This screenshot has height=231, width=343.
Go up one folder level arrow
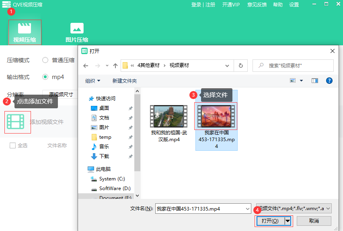[115, 65]
